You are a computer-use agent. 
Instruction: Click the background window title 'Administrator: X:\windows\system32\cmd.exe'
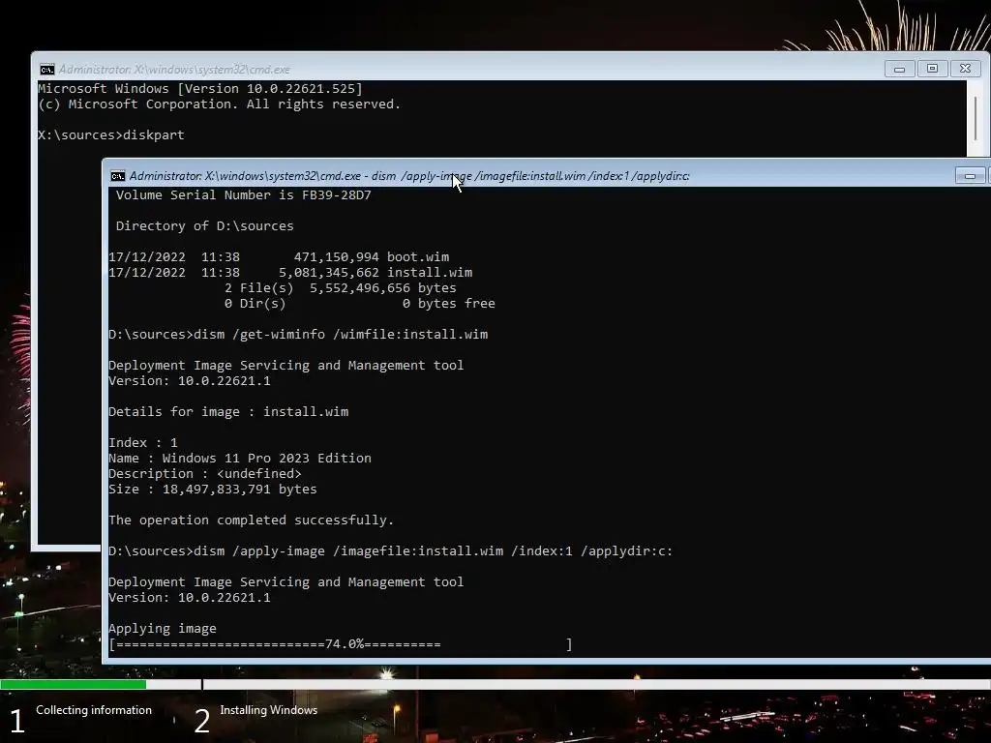[x=174, y=70]
